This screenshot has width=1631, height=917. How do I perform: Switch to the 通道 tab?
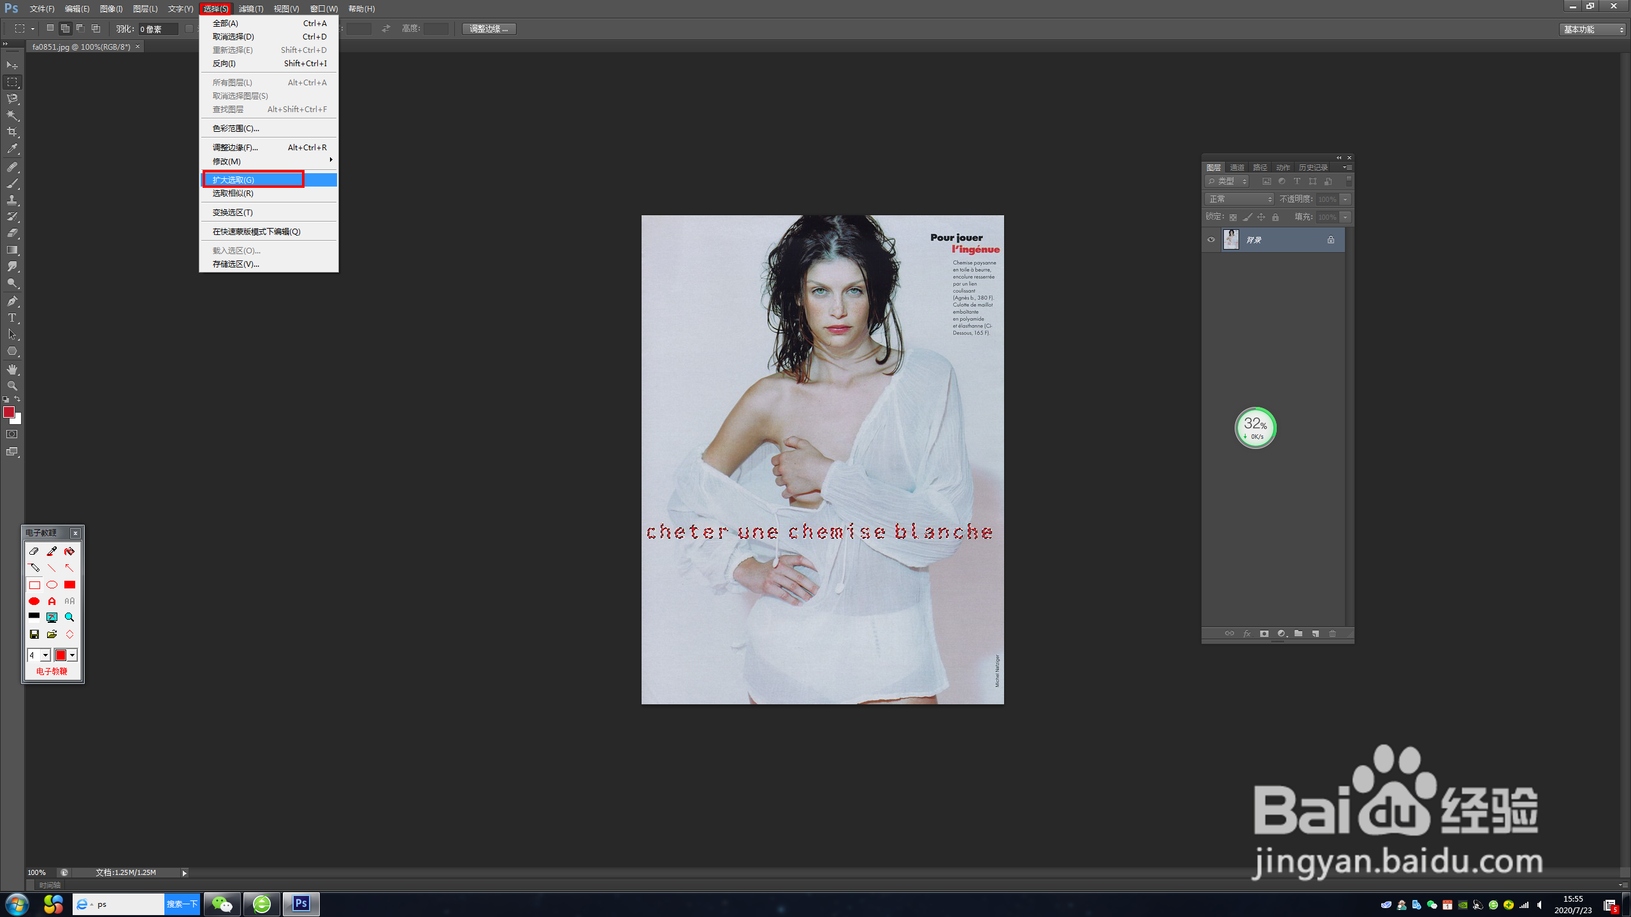click(x=1237, y=167)
